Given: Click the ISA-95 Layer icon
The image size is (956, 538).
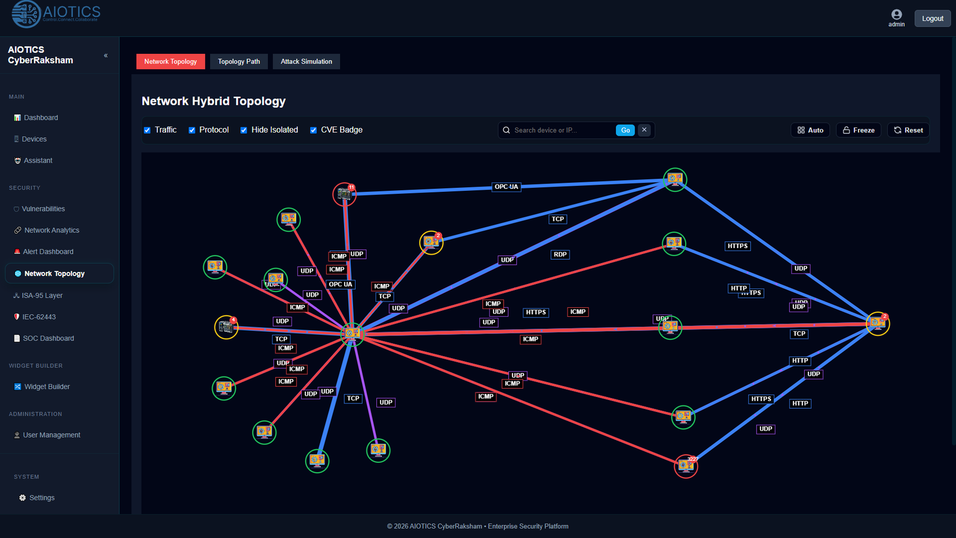Looking at the screenshot, I should tap(17, 295).
